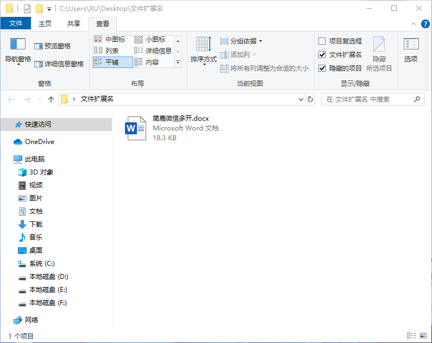
Task: Expand address bar history dropdown
Action: (301, 99)
